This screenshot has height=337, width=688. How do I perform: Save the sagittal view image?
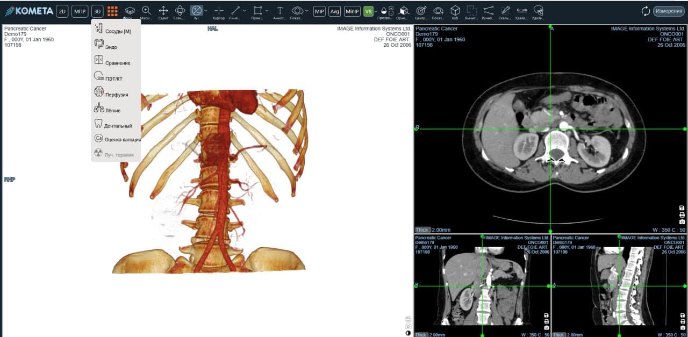[682, 315]
